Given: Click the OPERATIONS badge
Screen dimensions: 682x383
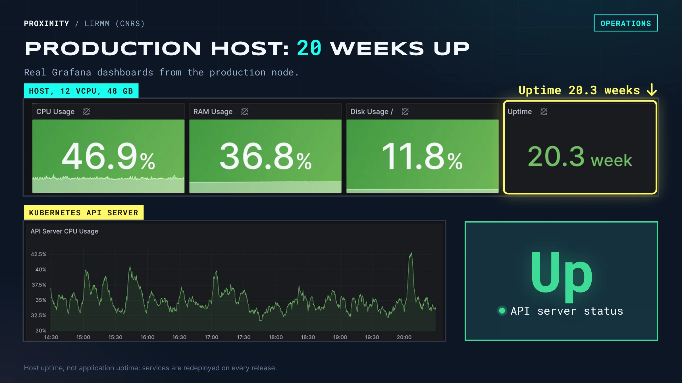Looking at the screenshot, I should point(626,23).
